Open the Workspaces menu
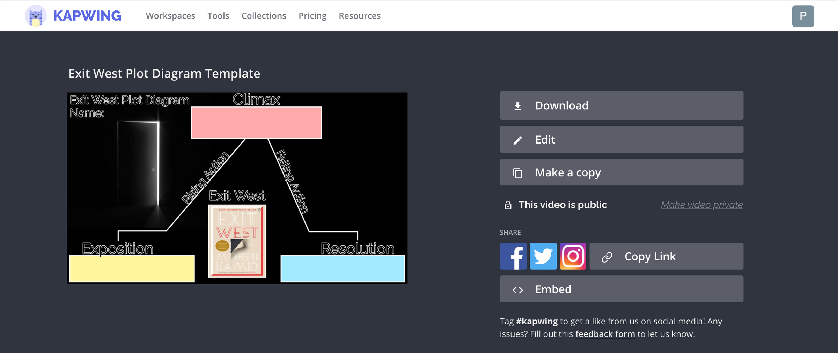838x353 pixels. click(171, 15)
